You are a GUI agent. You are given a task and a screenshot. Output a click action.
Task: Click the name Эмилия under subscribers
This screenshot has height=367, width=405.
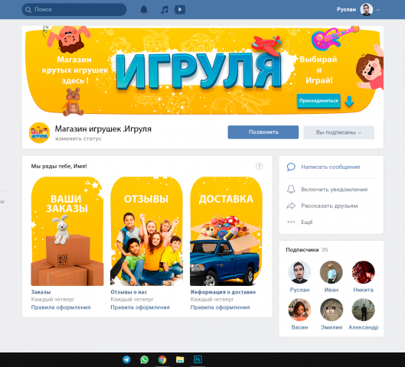332,327
